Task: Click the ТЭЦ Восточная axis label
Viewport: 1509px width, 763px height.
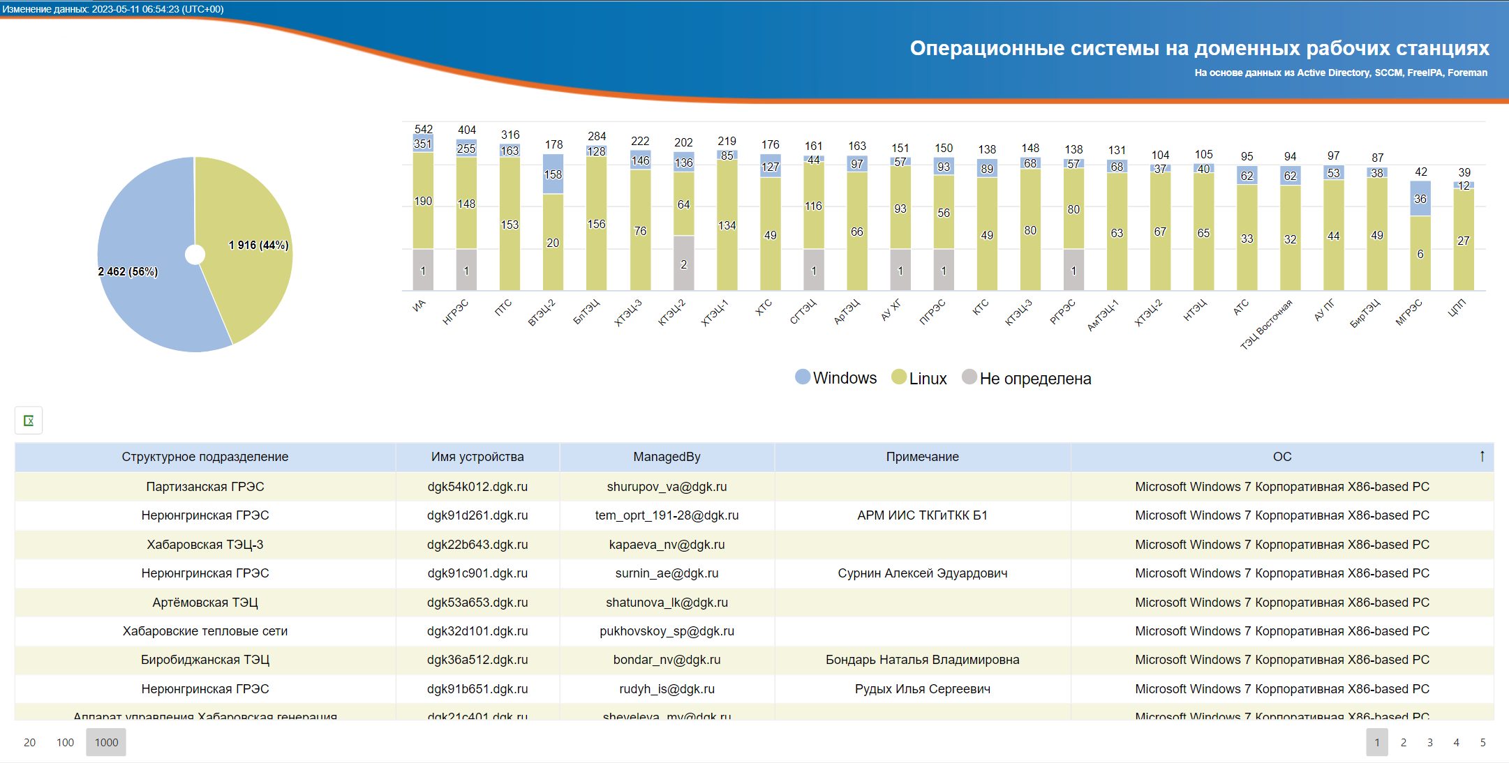Action: (x=1265, y=324)
